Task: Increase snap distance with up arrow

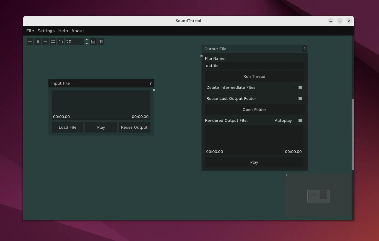Action: point(87,40)
